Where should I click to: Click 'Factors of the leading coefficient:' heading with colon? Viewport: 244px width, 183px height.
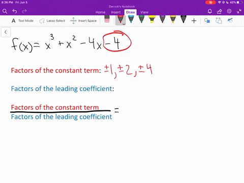(x=63, y=89)
